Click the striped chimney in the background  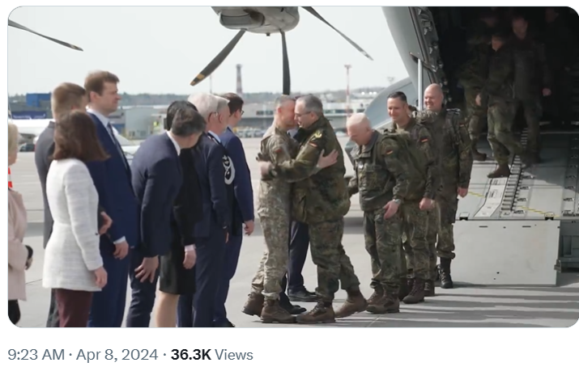[239, 79]
